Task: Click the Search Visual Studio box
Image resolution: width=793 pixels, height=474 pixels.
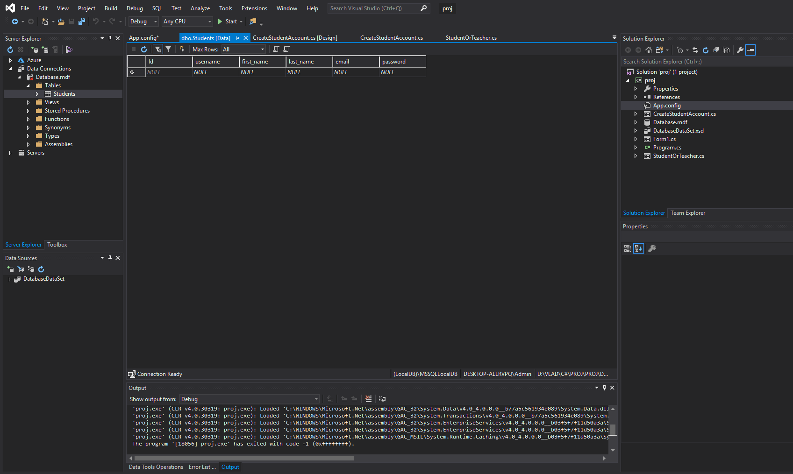Action: (x=378, y=8)
